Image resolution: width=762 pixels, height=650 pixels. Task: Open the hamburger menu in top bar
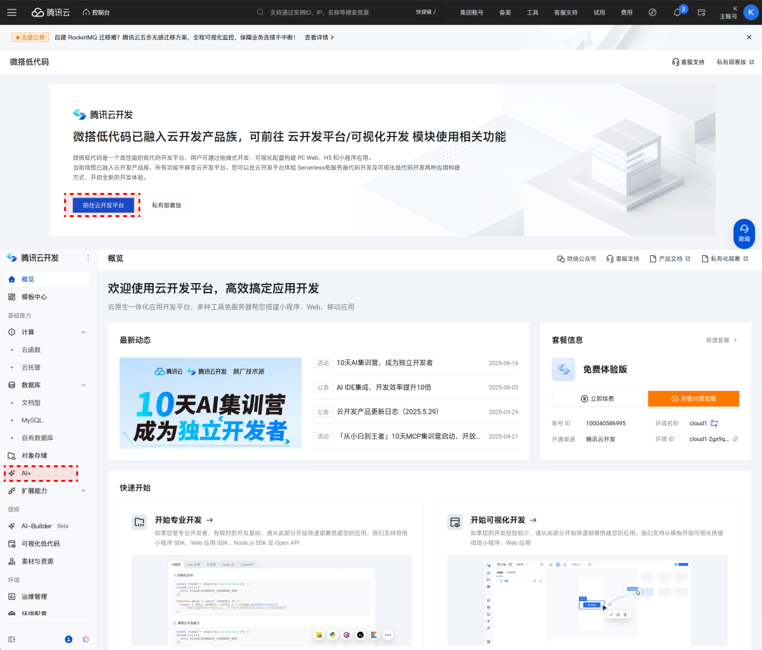click(11, 12)
